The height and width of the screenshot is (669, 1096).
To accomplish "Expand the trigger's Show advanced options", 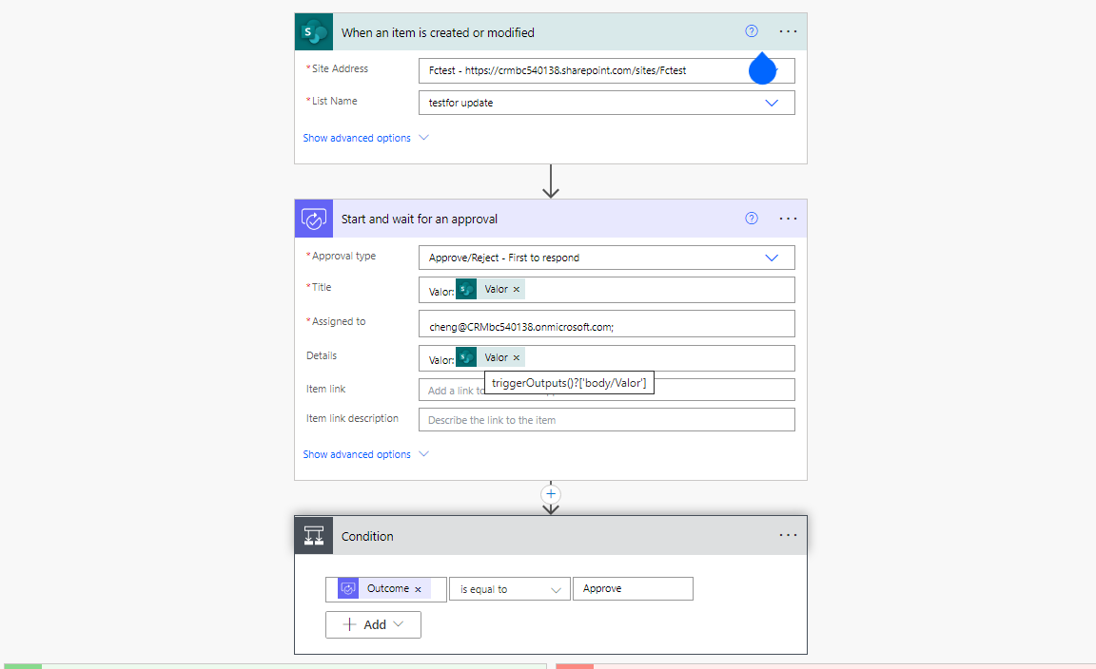I will pos(365,139).
